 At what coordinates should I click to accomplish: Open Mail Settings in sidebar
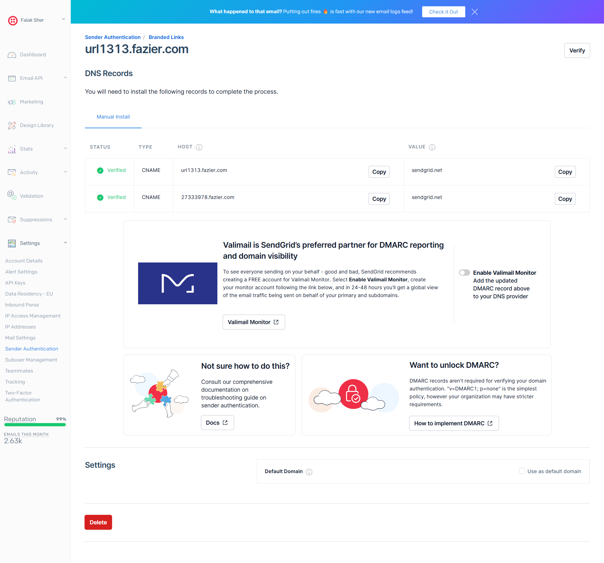click(x=20, y=338)
